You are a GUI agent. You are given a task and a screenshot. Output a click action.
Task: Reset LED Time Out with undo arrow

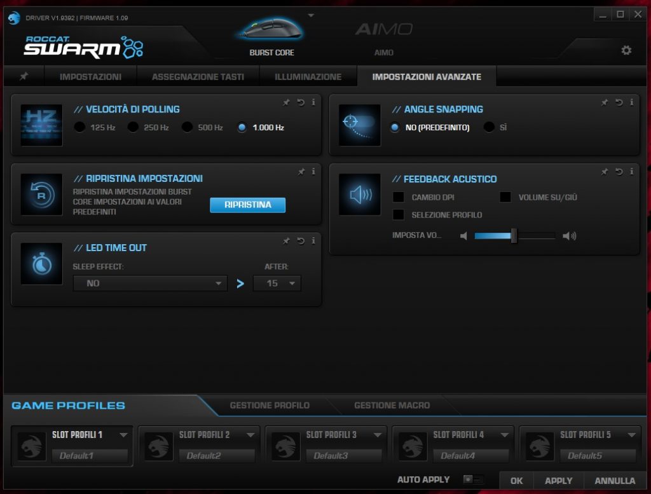click(x=301, y=241)
